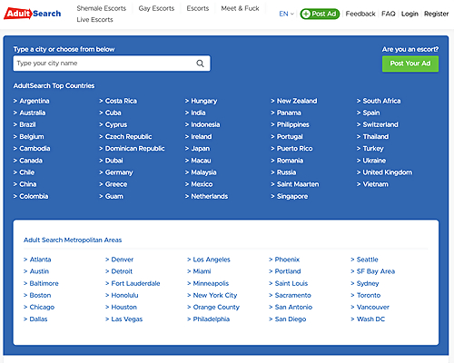Select Argentina in Top Countries
The width and height of the screenshot is (454, 363).
[x=35, y=101]
